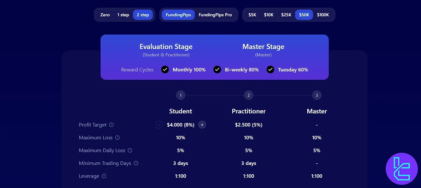Click info icon next to Leverage

(104, 176)
